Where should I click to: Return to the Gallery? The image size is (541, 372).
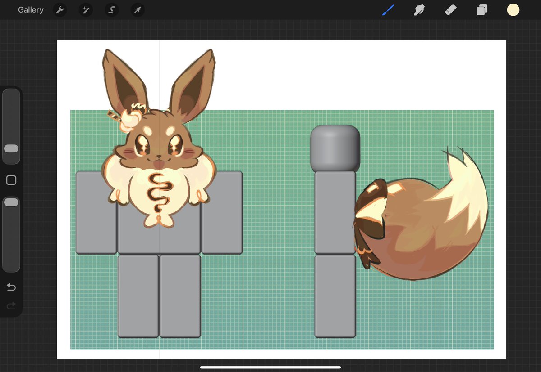pyautogui.click(x=31, y=10)
